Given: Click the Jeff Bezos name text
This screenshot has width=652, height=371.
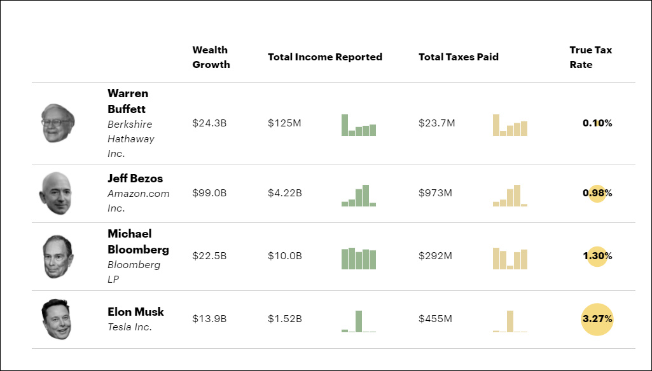Looking at the screenshot, I should [x=135, y=179].
